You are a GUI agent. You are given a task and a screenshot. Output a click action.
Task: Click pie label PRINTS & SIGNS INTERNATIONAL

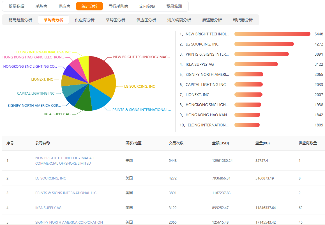[141, 110]
